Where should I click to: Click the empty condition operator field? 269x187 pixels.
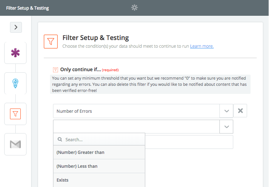point(136,127)
